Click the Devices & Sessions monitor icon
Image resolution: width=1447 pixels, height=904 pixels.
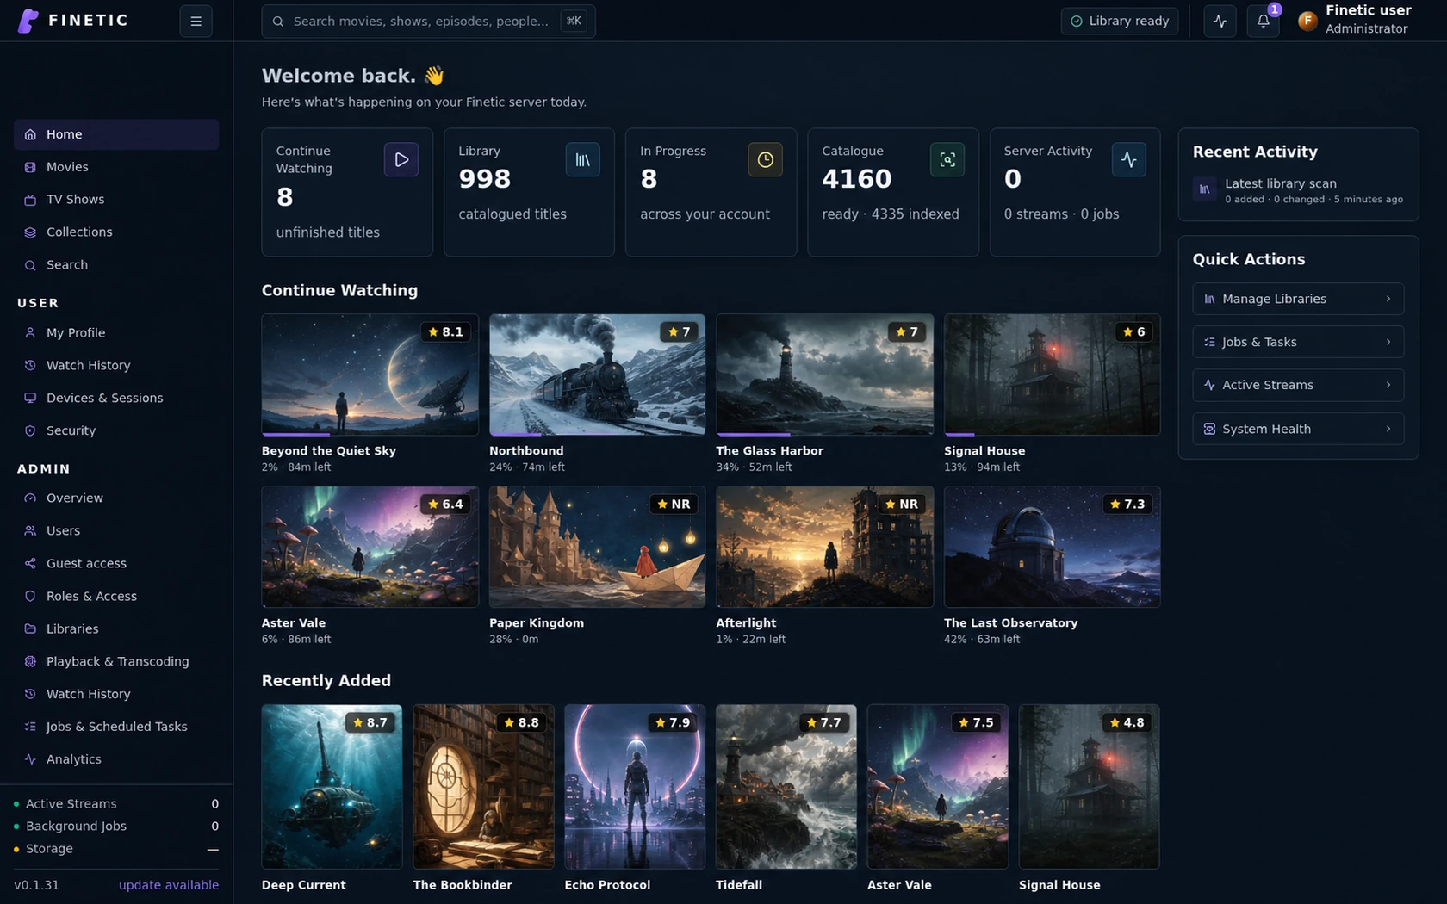(x=30, y=398)
